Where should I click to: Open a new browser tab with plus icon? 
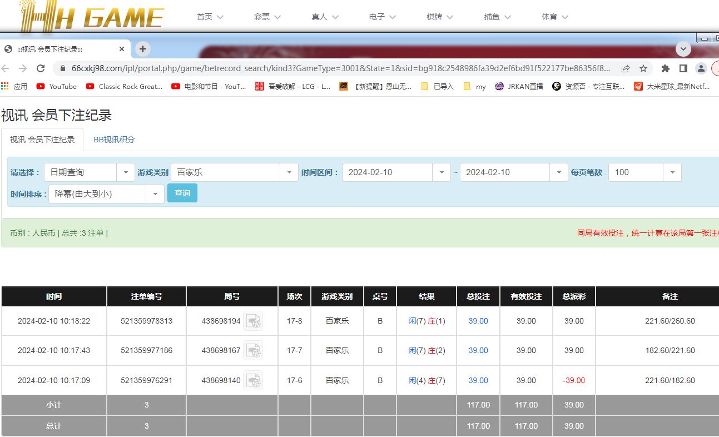click(x=143, y=49)
